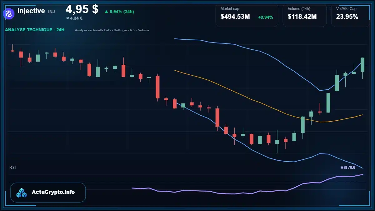Click the Injective logo icon

8,13
